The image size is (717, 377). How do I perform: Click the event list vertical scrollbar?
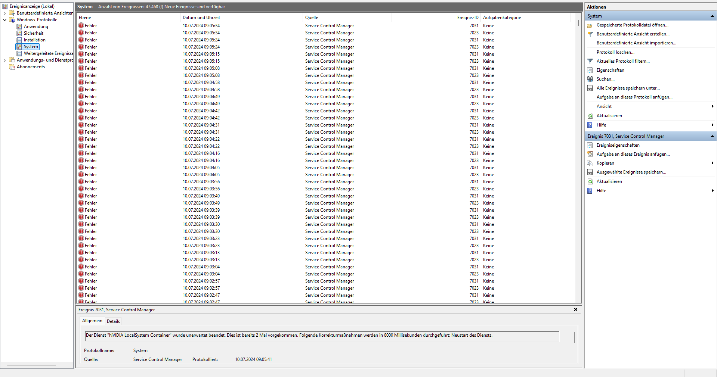coord(579,149)
